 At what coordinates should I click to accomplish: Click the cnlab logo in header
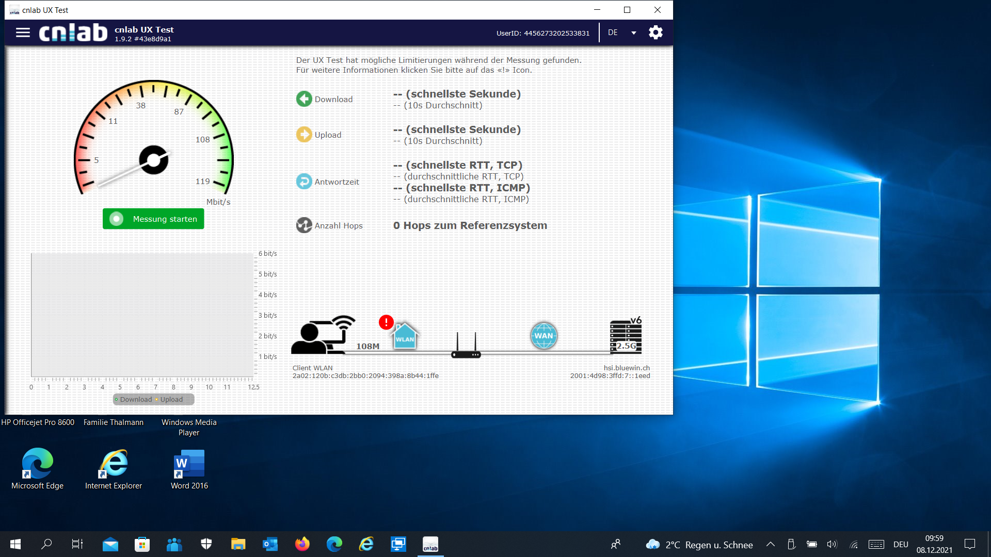click(73, 32)
